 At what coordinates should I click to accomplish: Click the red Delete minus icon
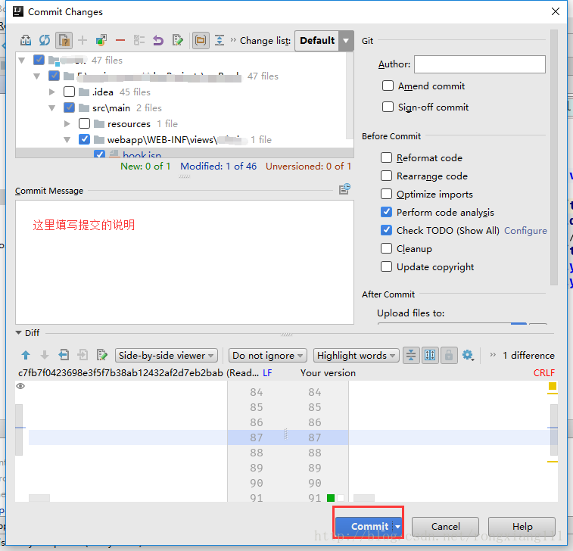[120, 40]
